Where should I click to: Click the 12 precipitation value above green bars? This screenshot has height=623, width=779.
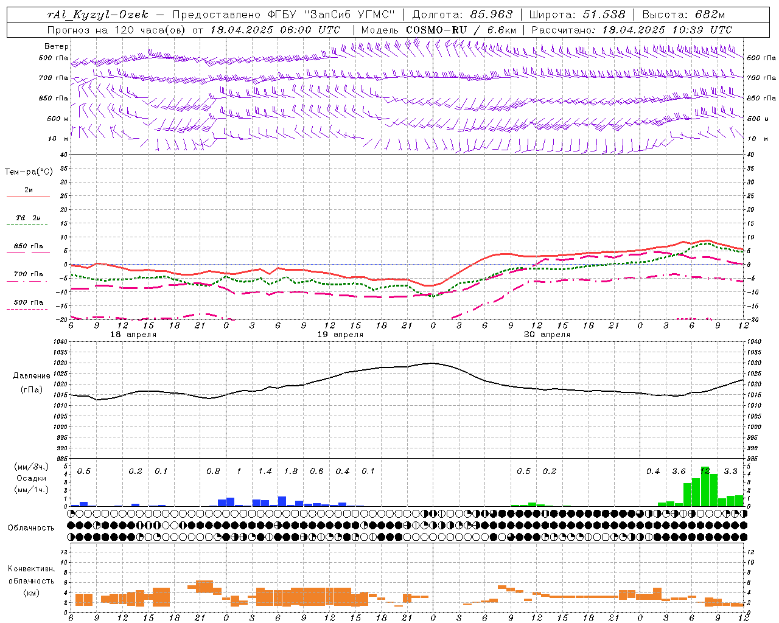(x=705, y=472)
